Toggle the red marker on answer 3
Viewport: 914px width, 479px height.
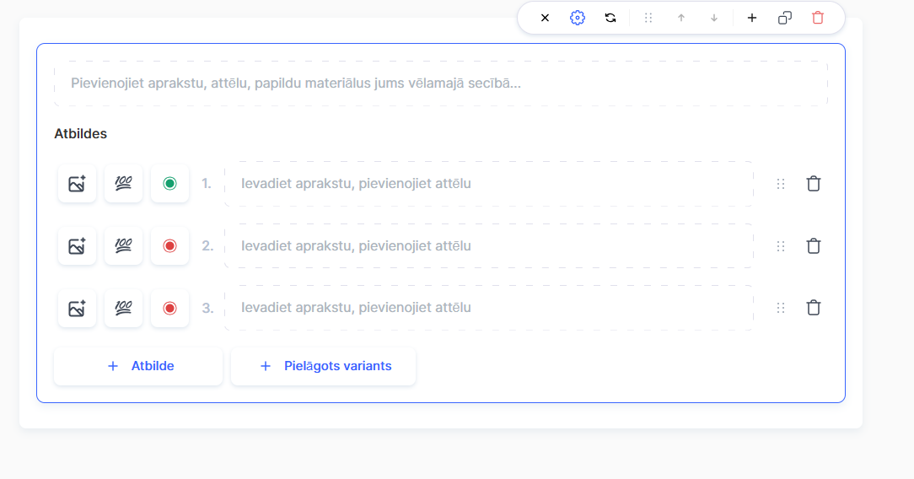point(169,308)
